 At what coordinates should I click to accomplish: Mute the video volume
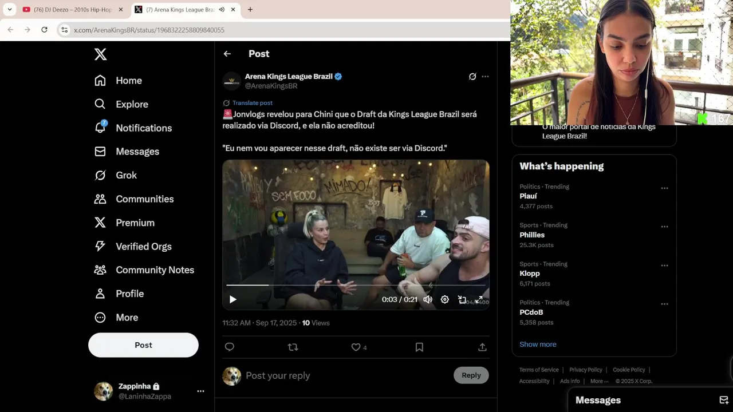(x=428, y=299)
